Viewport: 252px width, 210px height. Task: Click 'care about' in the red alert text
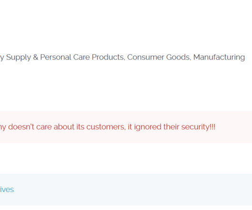pyautogui.click(x=55, y=127)
